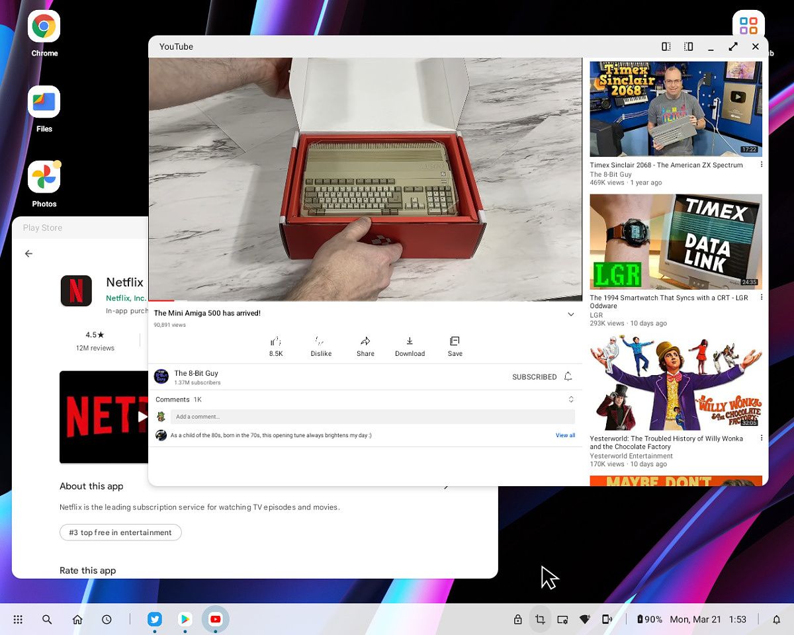Click the video title 'The Mini Amiga 500 has arrived!'
This screenshot has height=635, width=794.
click(x=207, y=313)
